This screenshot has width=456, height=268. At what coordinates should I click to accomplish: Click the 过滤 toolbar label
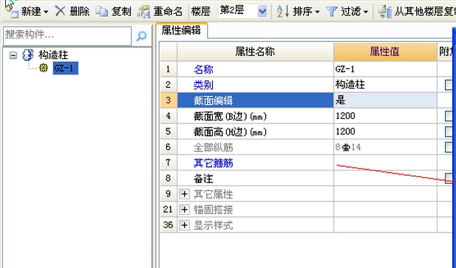tap(351, 12)
